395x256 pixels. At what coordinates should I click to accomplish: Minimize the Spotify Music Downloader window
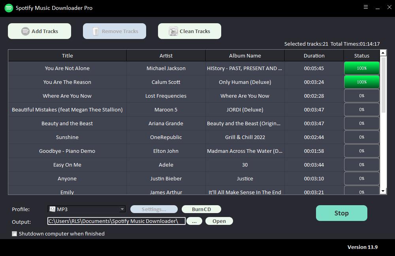click(378, 7)
